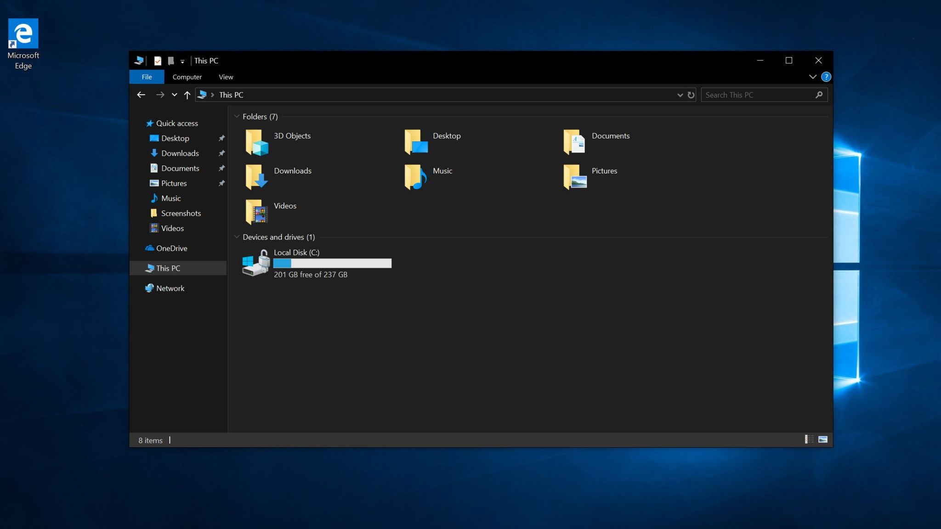Image resolution: width=941 pixels, height=529 pixels.
Task: Expand the ribbon with the chevron
Action: [x=812, y=77]
